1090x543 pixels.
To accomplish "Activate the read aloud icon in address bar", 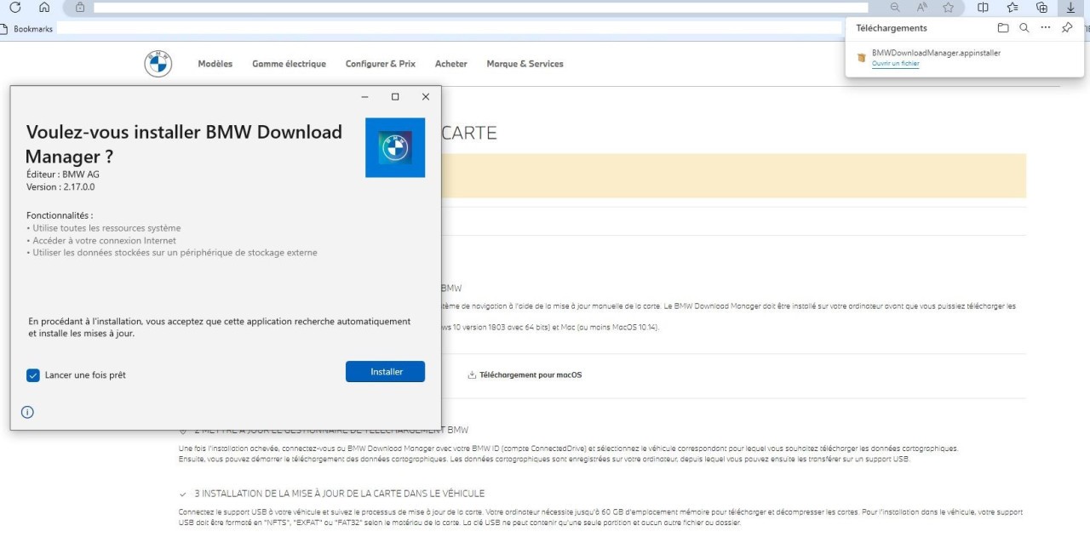I will (922, 7).
